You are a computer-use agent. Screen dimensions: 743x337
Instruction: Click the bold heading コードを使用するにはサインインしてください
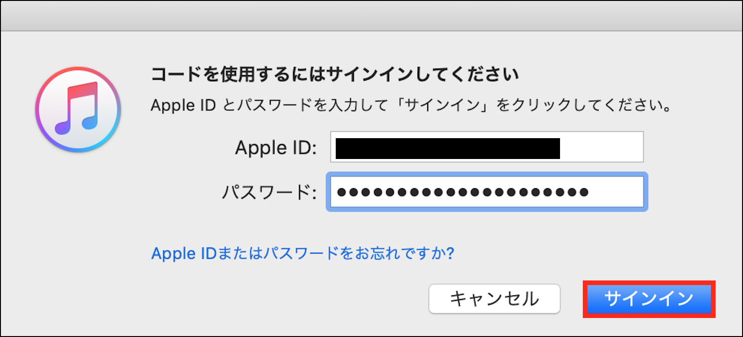click(x=335, y=75)
